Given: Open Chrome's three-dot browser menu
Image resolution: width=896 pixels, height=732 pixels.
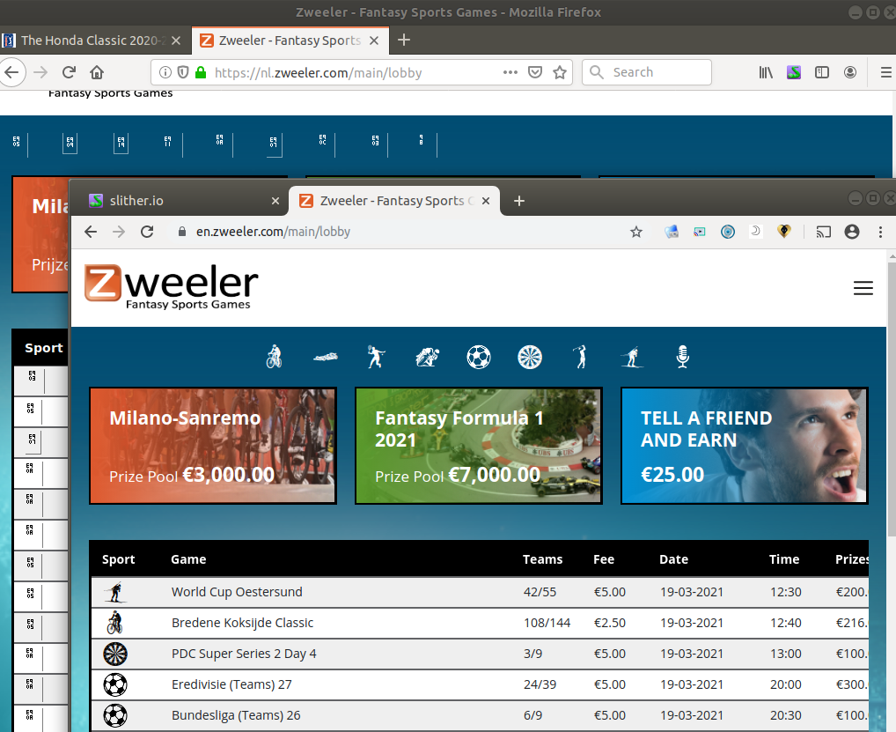Looking at the screenshot, I should 880,231.
